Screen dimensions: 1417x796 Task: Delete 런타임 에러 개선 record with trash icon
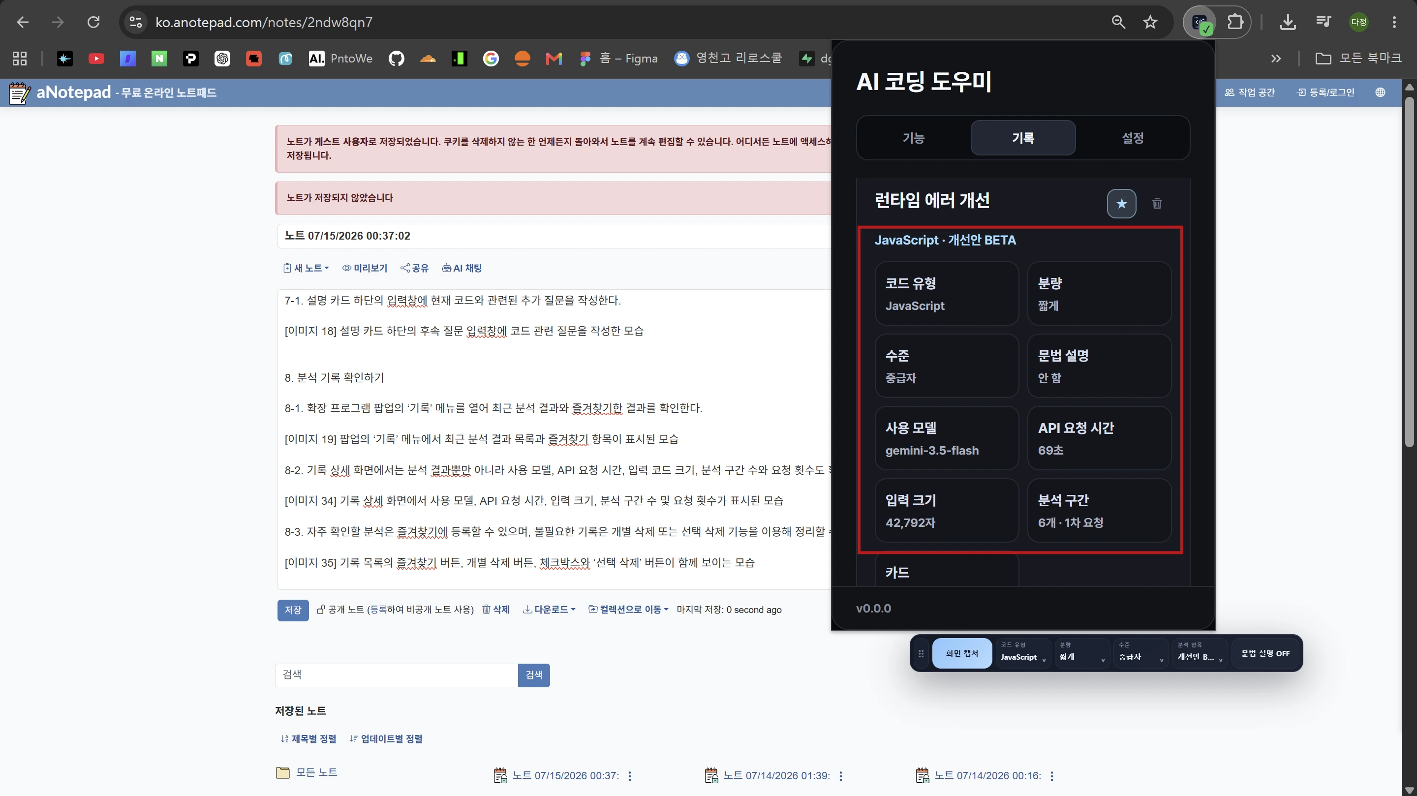tap(1157, 204)
